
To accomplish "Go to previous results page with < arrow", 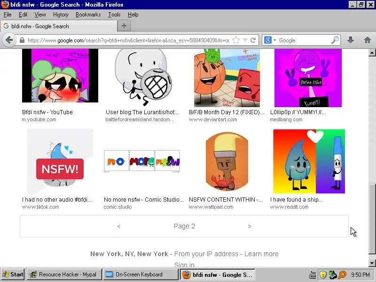I will point(119,226).
